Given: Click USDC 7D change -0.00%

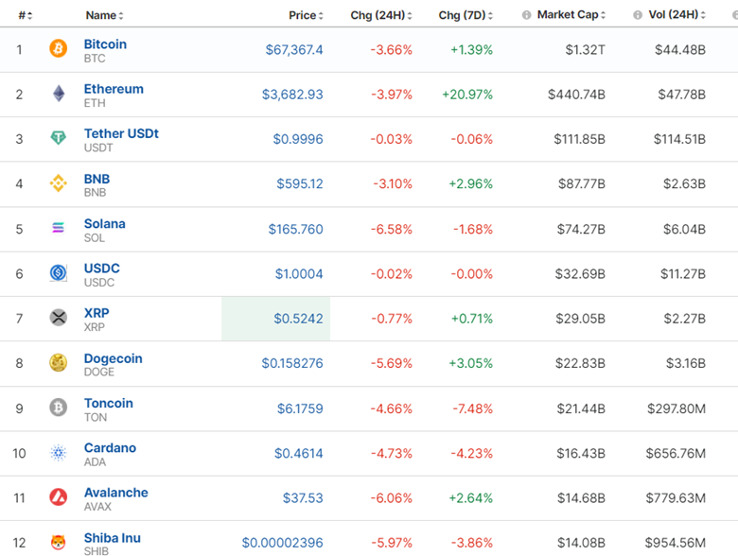Looking at the screenshot, I should pyautogui.click(x=471, y=274).
